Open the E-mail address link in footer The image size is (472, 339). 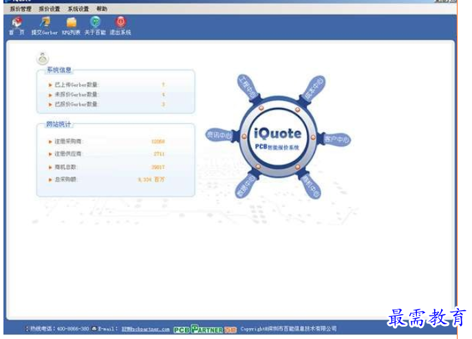tap(146, 329)
